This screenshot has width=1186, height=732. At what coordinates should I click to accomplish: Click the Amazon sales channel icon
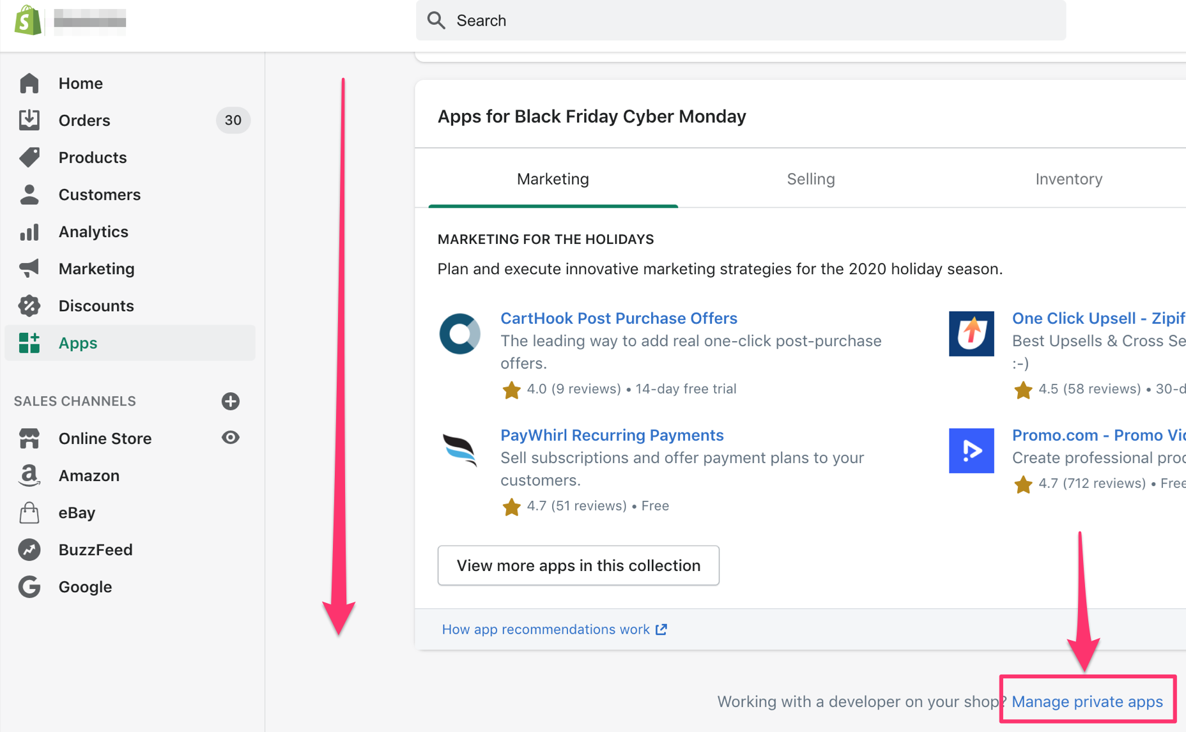[x=29, y=476]
